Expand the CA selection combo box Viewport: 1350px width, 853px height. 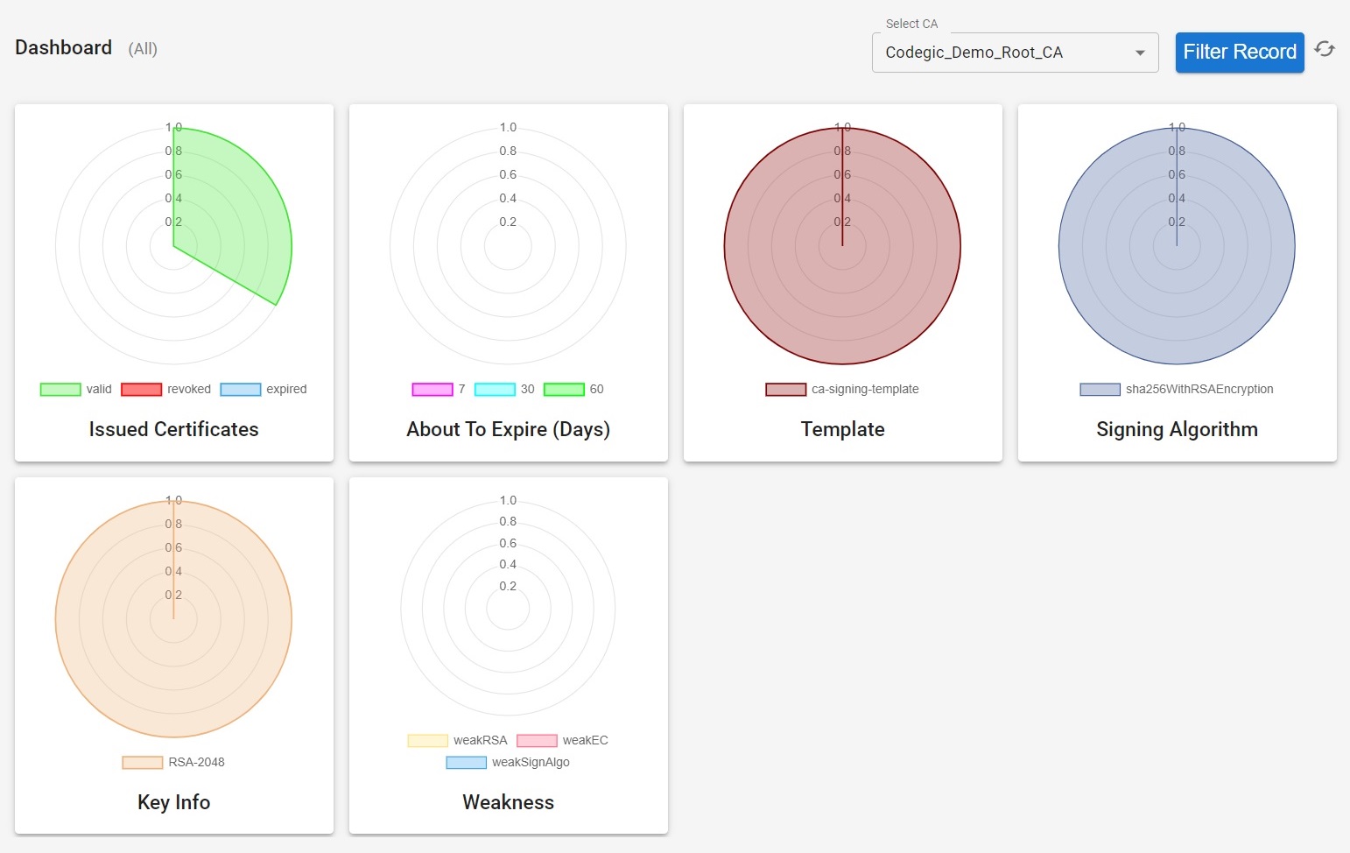[1015, 53]
